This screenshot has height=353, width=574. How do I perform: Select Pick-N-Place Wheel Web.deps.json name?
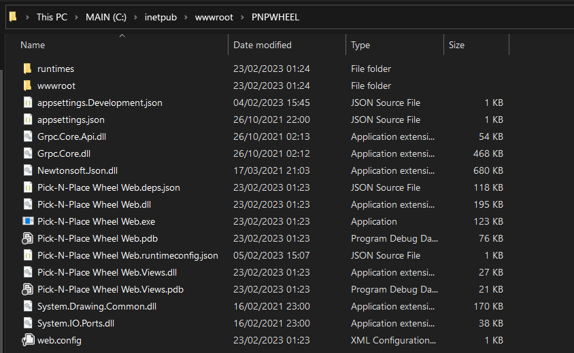pos(109,188)
